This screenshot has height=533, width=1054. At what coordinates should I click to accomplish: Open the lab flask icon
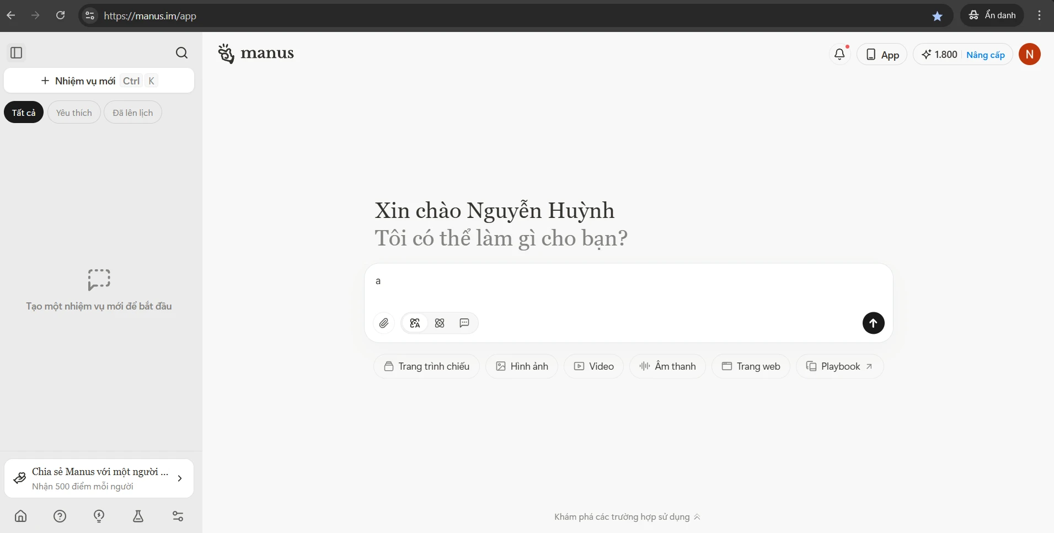pyautogui.click(x=138, y=516)
